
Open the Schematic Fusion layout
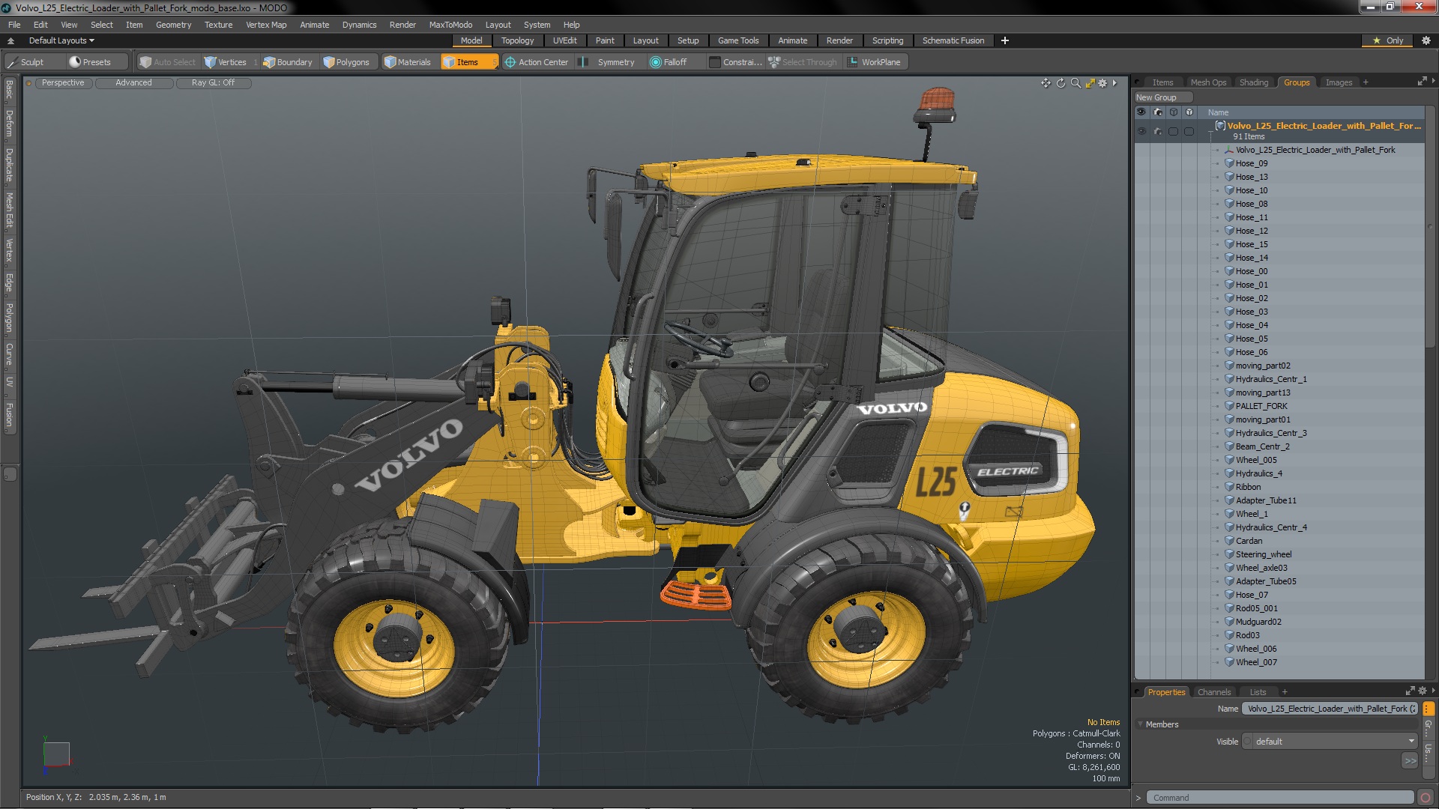tap(953, 40)
